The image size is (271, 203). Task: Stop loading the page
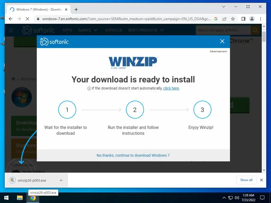tap(28, 19)
